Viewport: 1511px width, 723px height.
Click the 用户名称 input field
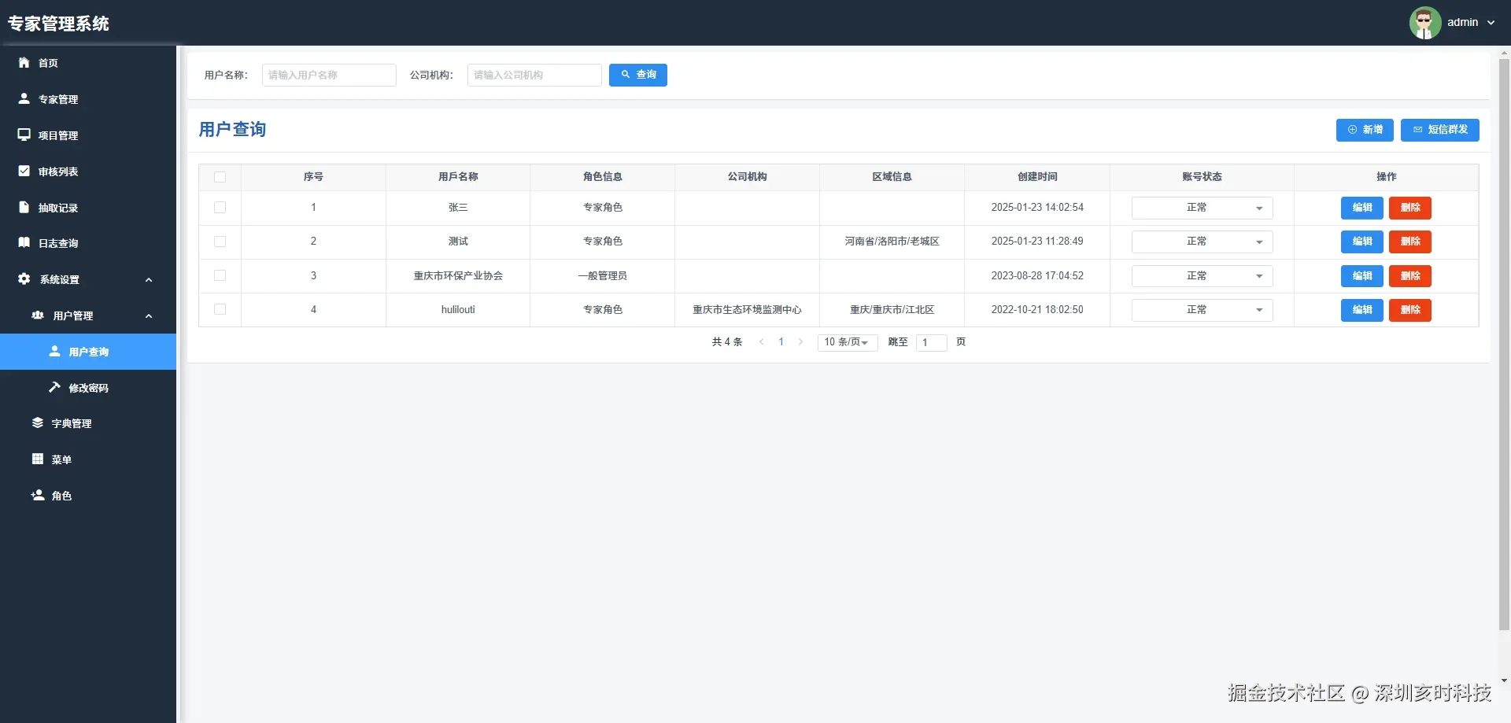click(x=329, y=75)
